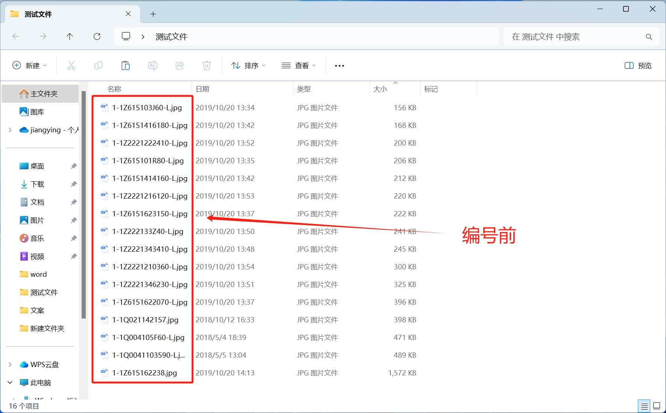Open the 排序 sort dropdown
The width and height of the screenshot is (666, 413).
[x=248, y=65]
